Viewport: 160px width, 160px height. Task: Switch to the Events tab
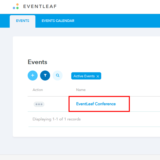[x=22, y=21]
